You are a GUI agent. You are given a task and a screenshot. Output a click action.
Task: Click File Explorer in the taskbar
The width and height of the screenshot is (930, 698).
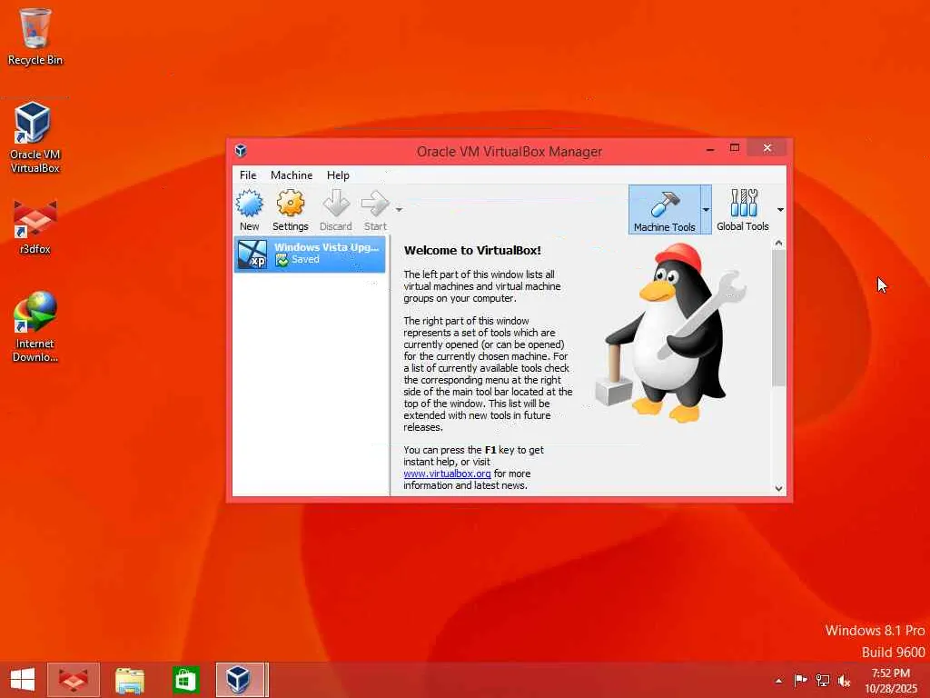coord(129,680)
